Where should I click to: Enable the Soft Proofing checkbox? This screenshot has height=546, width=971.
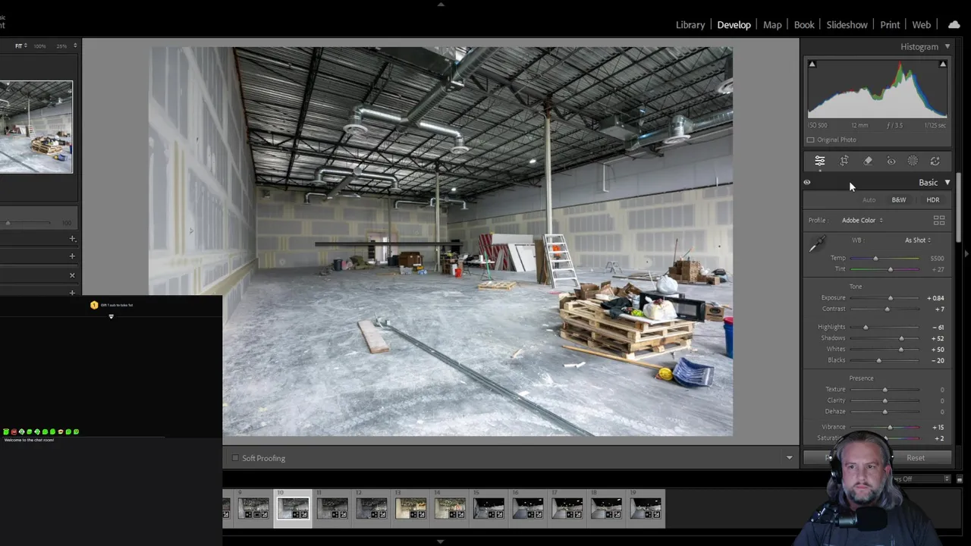(x=235, y=458)
